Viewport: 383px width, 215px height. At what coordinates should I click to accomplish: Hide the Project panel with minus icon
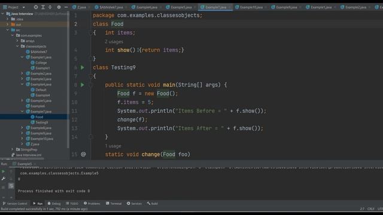click(66, 7)
